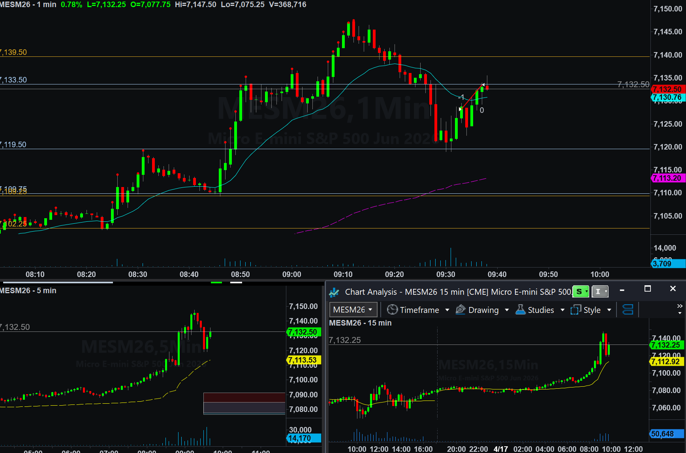Toggle the gray I interval-link button
686x453 pixels.
600,292
